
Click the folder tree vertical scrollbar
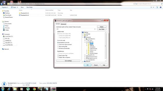pyautogui.click(x=105, y=46)
